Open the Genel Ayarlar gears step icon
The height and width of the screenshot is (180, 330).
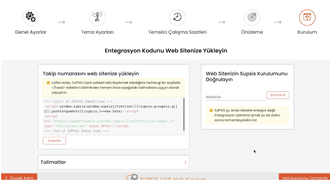pos(31,18)
